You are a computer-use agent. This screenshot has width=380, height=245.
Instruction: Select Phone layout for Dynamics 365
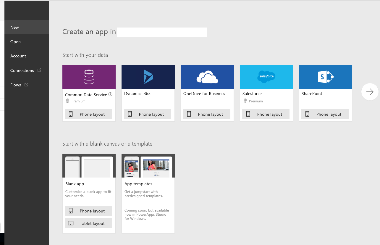point(147,114)
